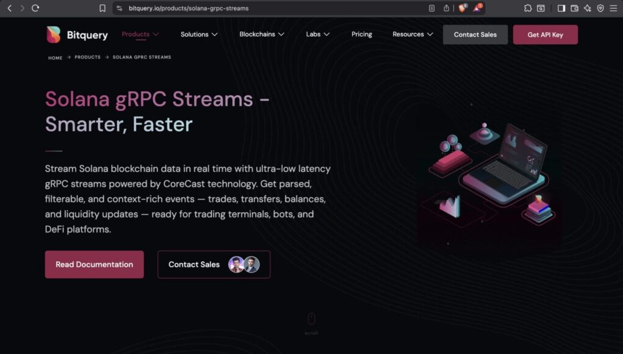Viewport: 623px width, 354px height.
Task: Go to the Pricing page
Action: [x=362, y=34]
